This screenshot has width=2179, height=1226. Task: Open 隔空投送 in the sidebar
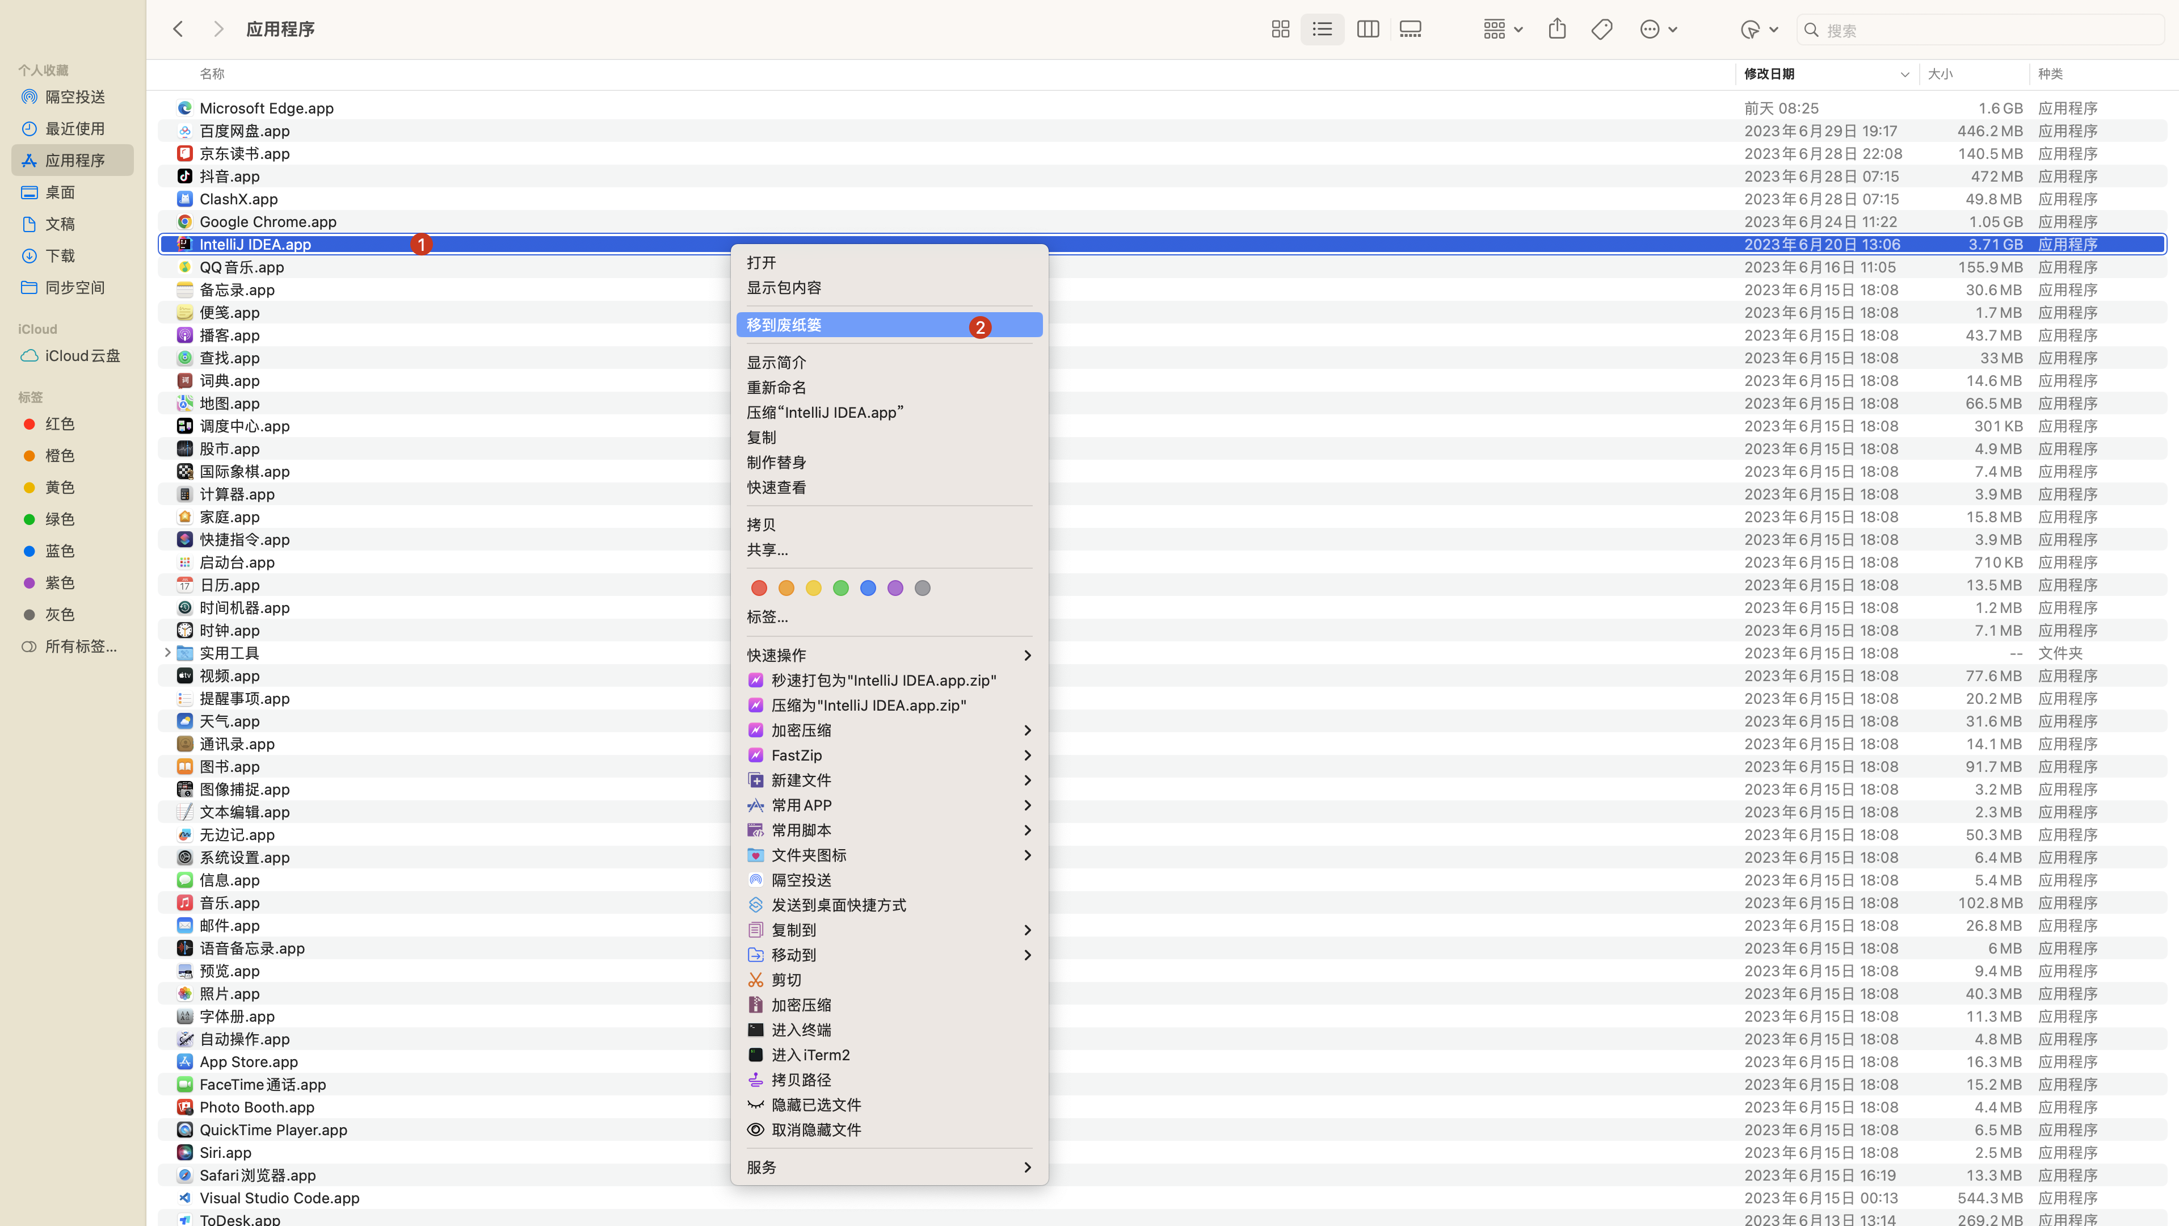click(73, 96)
